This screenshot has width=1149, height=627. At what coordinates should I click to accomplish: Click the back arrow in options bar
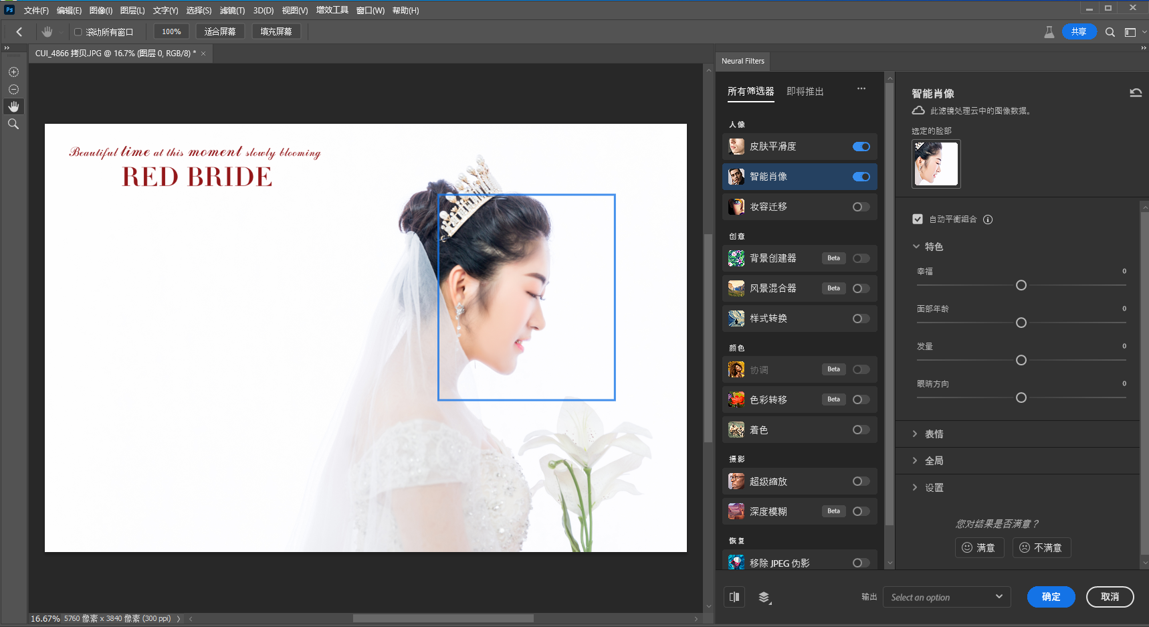tap(19, 32)
